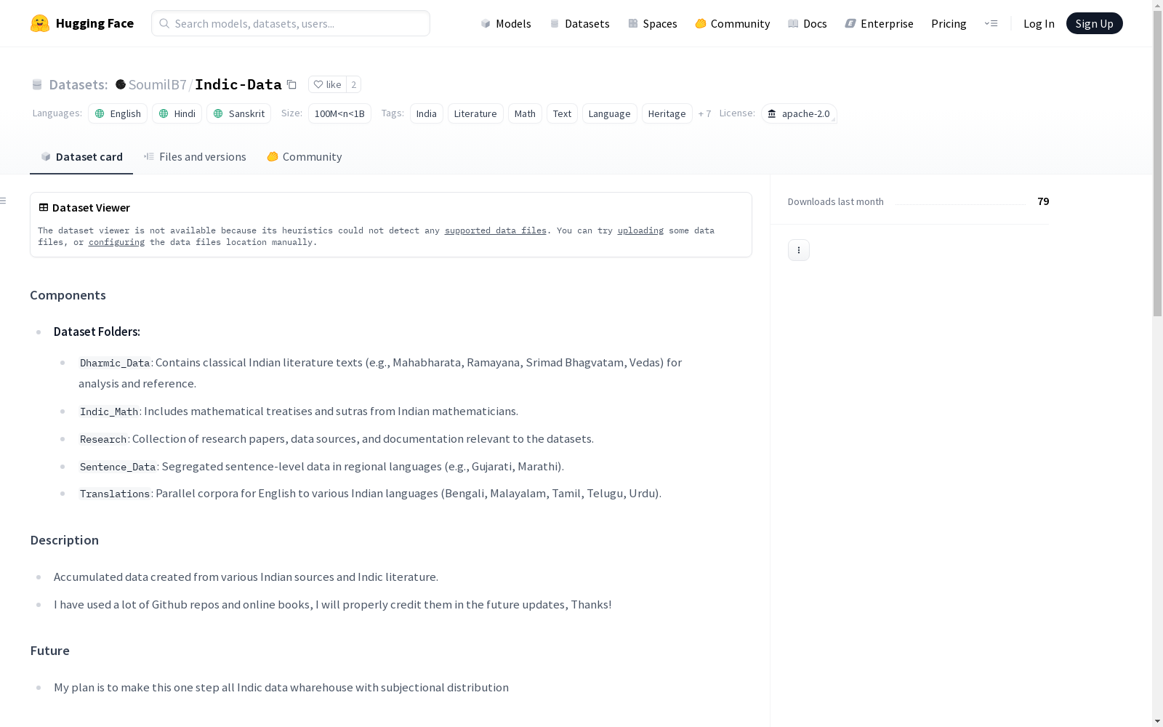Screen dimensions: 1163x727
Task: Click the Datasets breadcrumb icon
Action: pyautogui.click(x=37, y=84)
